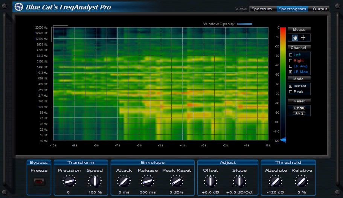
Task: Click the Release knob
Action: click(148, 181)
